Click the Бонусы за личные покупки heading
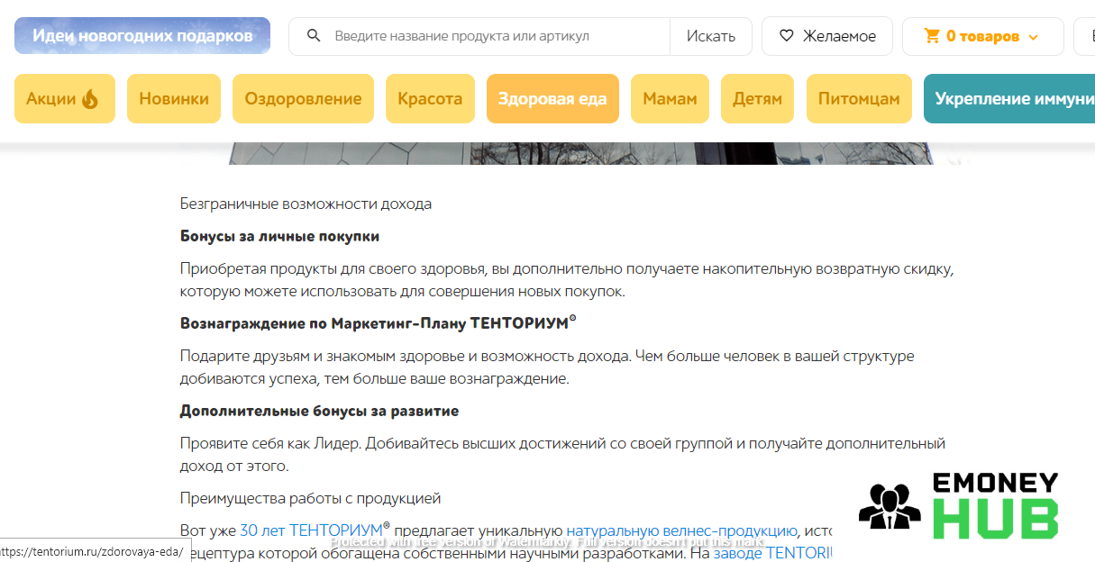Image resolution: width=1095 pixels, height=562 pixels. click(x=279, y=236)
